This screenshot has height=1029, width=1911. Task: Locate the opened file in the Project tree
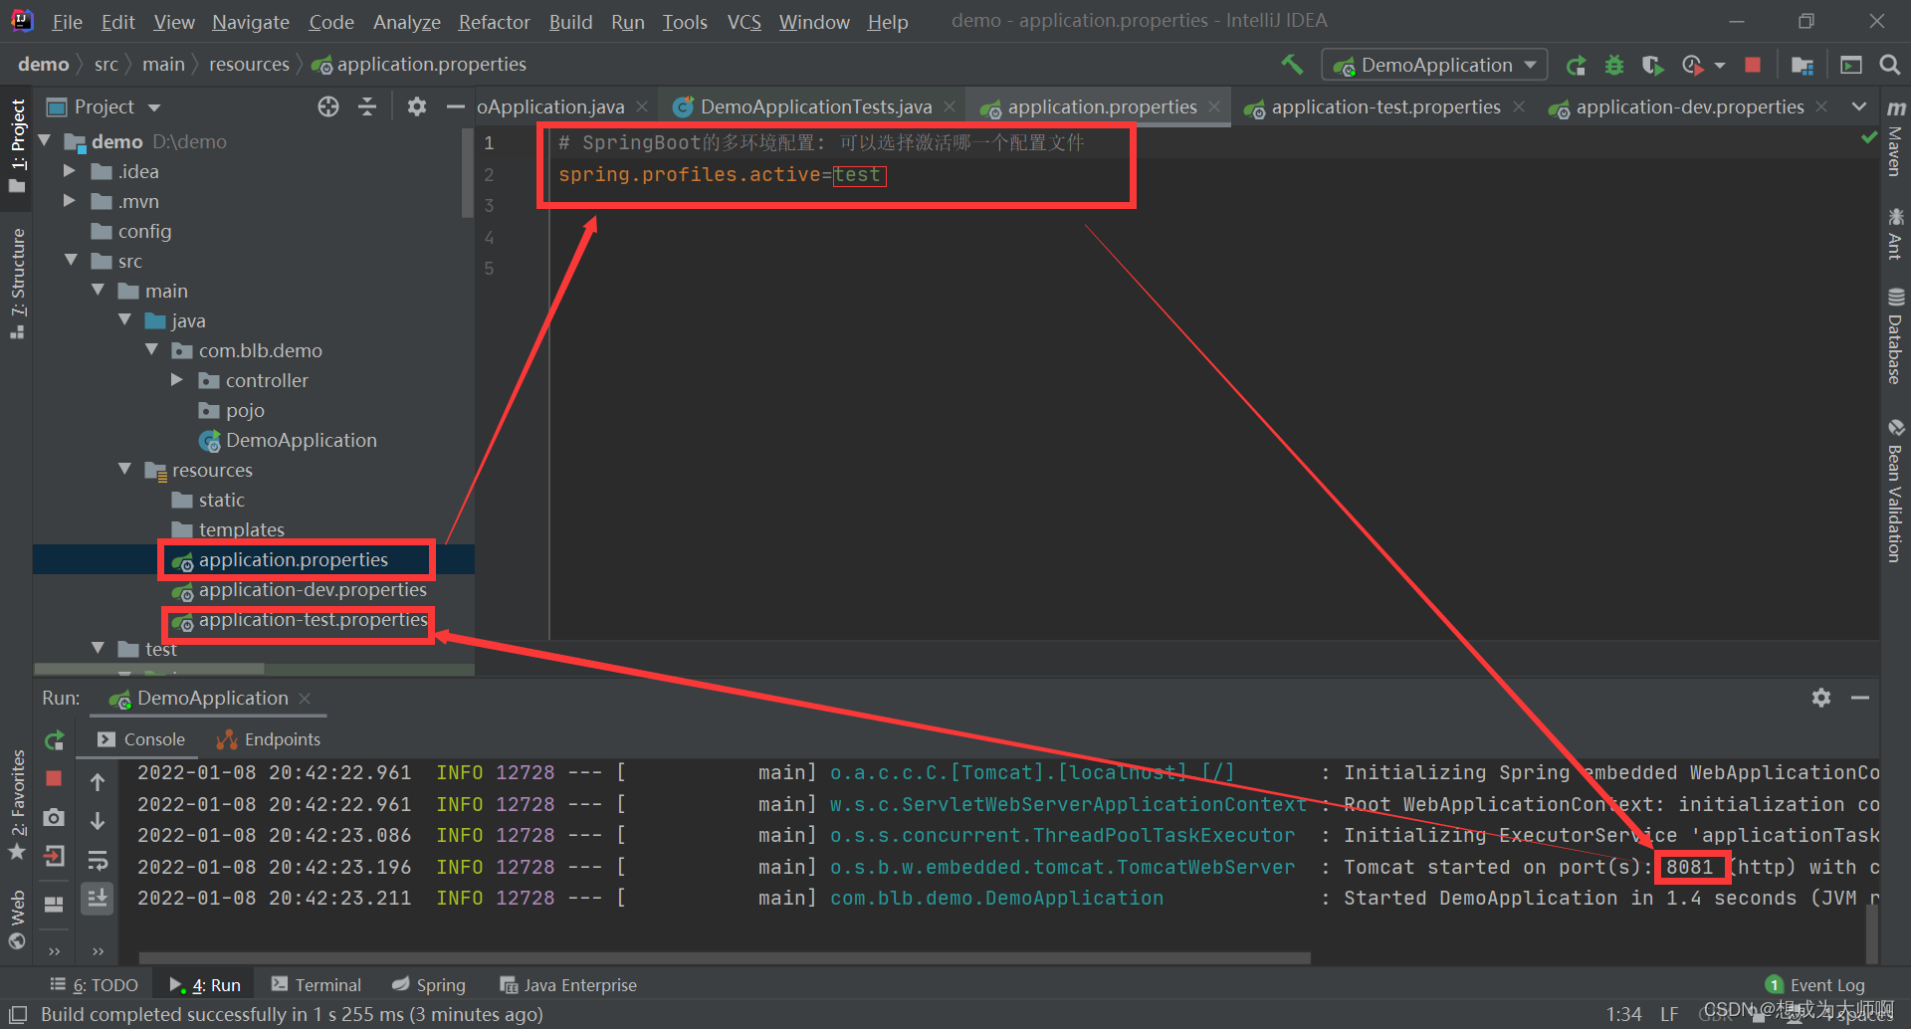click(328, 106)
